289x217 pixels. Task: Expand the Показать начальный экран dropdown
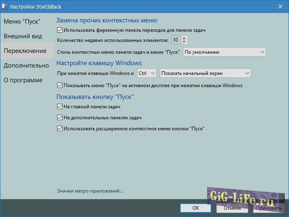coord(205,73)
